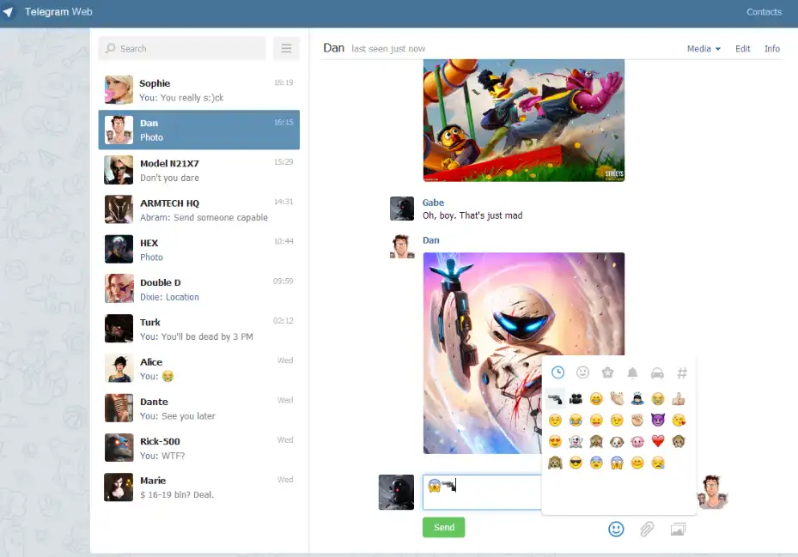This screenshot has width=798, height=557.
Task: Focus the Search chats field
Action: pos(182,48)
